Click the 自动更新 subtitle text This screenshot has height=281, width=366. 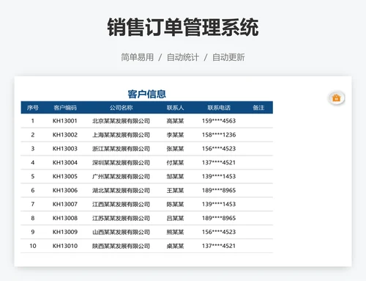coord(228,57)
